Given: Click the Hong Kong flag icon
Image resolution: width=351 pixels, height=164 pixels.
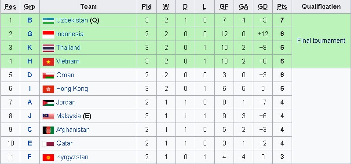Looking at the screenshot, I should (48, 89).
